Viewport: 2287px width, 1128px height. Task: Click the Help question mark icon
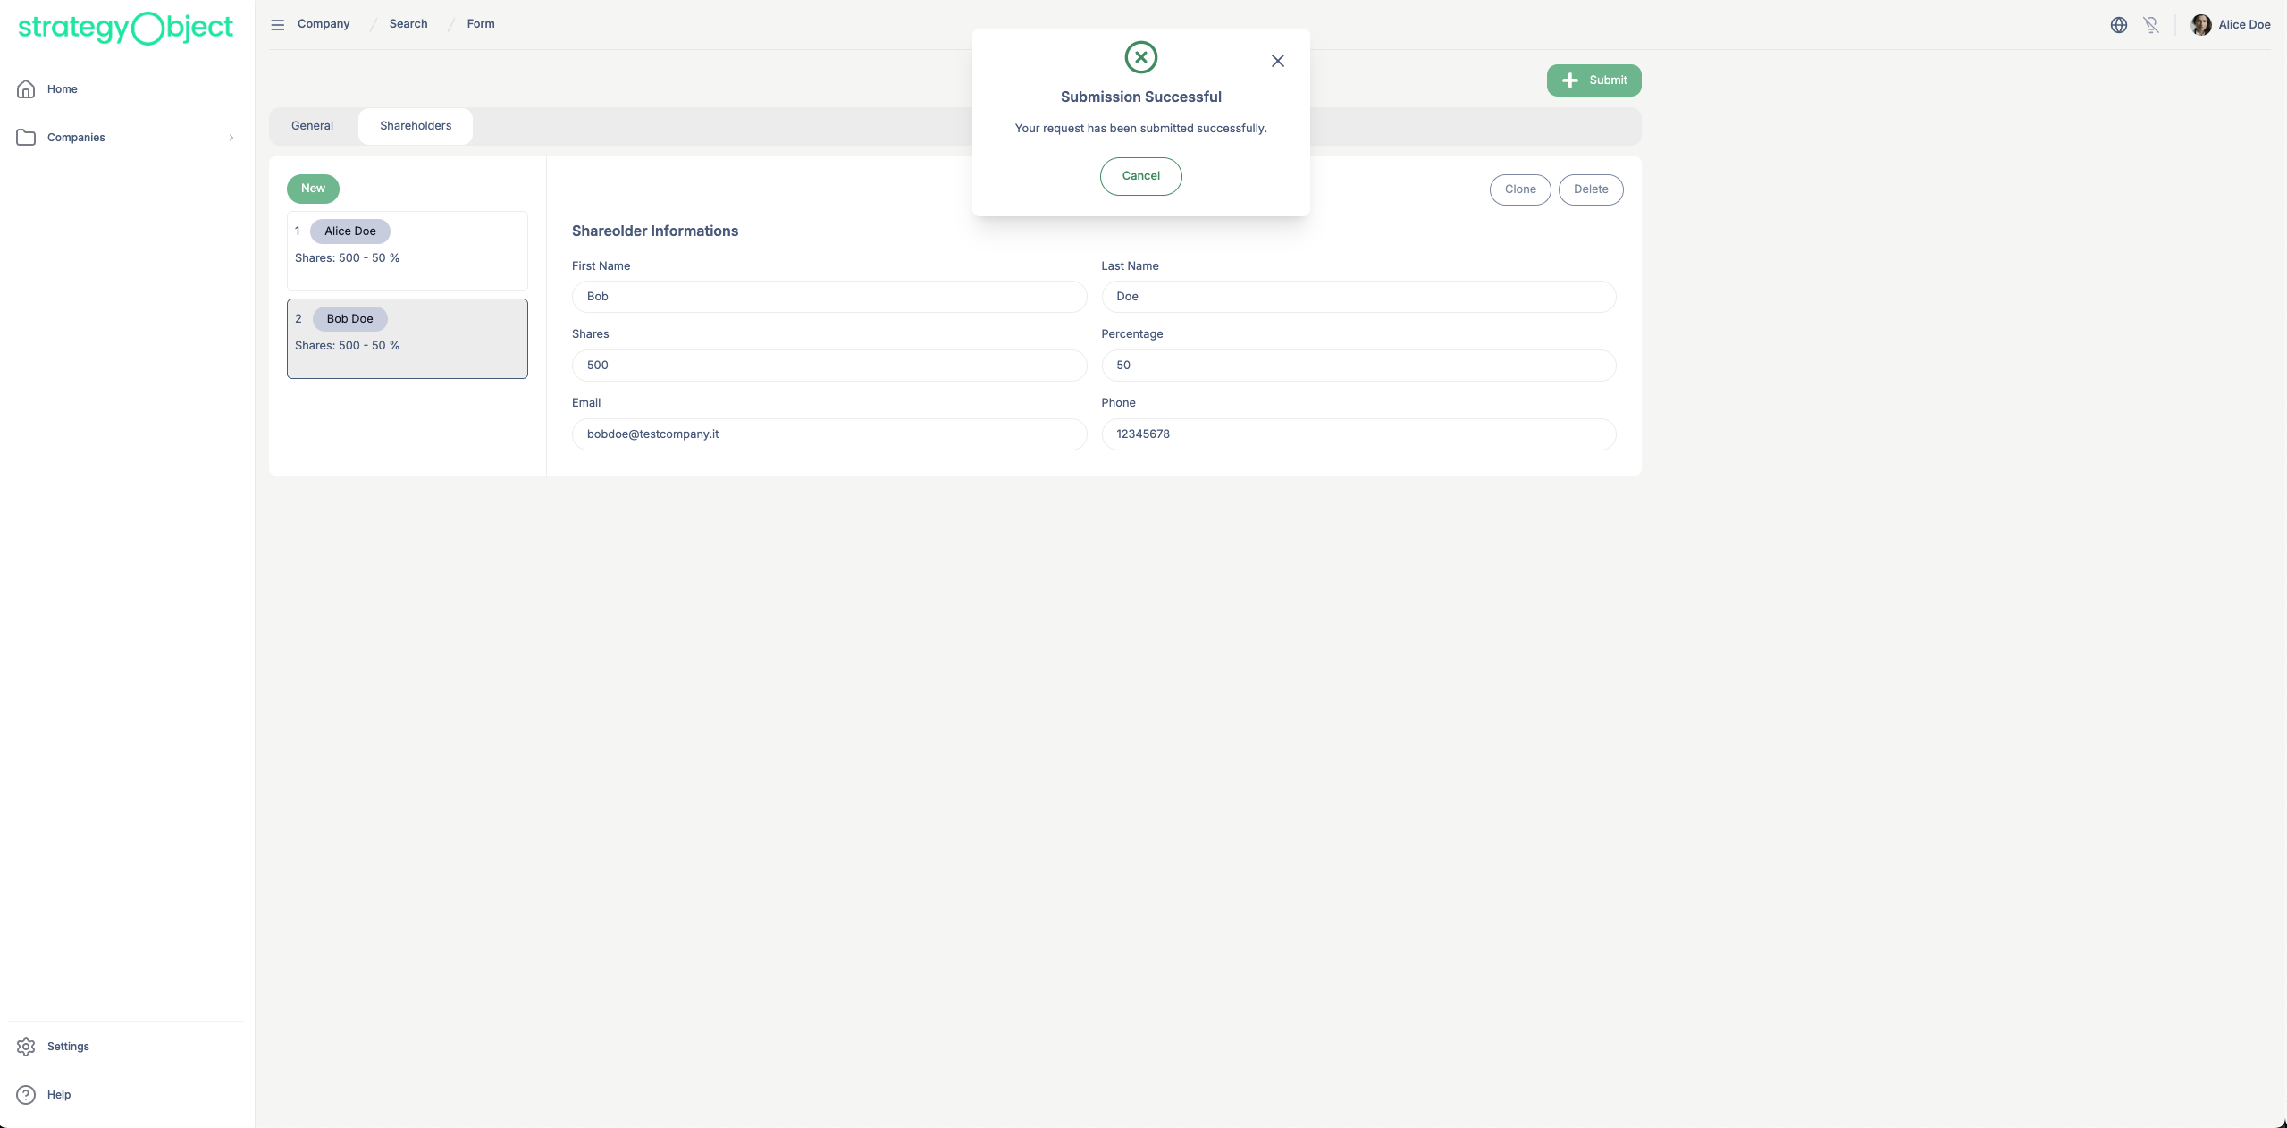[x=26, y=1095]
